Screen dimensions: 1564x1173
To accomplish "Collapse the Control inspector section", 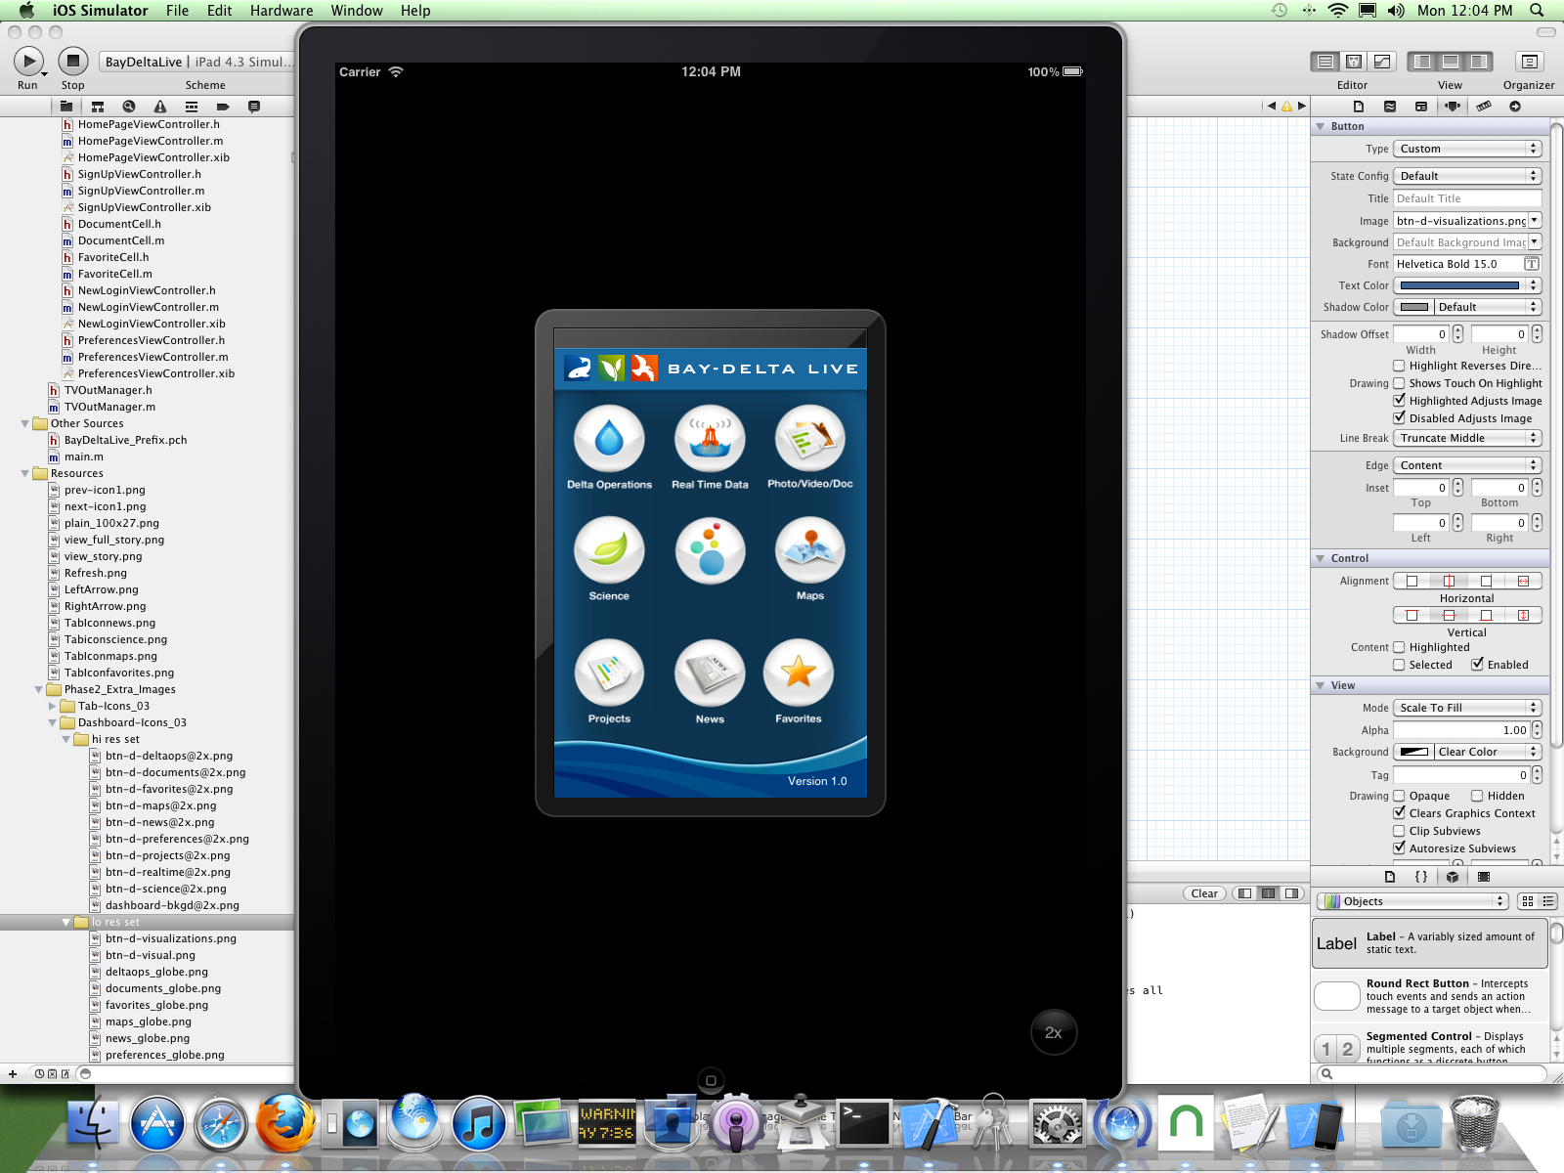I will pos(1321,558).
